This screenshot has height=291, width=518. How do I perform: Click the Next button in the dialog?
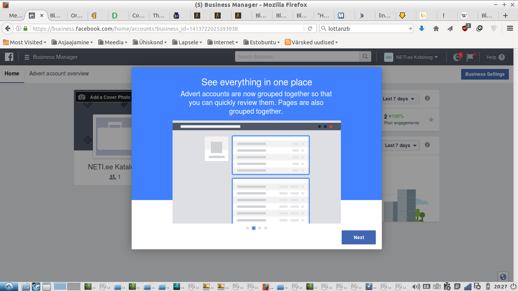(x=358, y=237)
